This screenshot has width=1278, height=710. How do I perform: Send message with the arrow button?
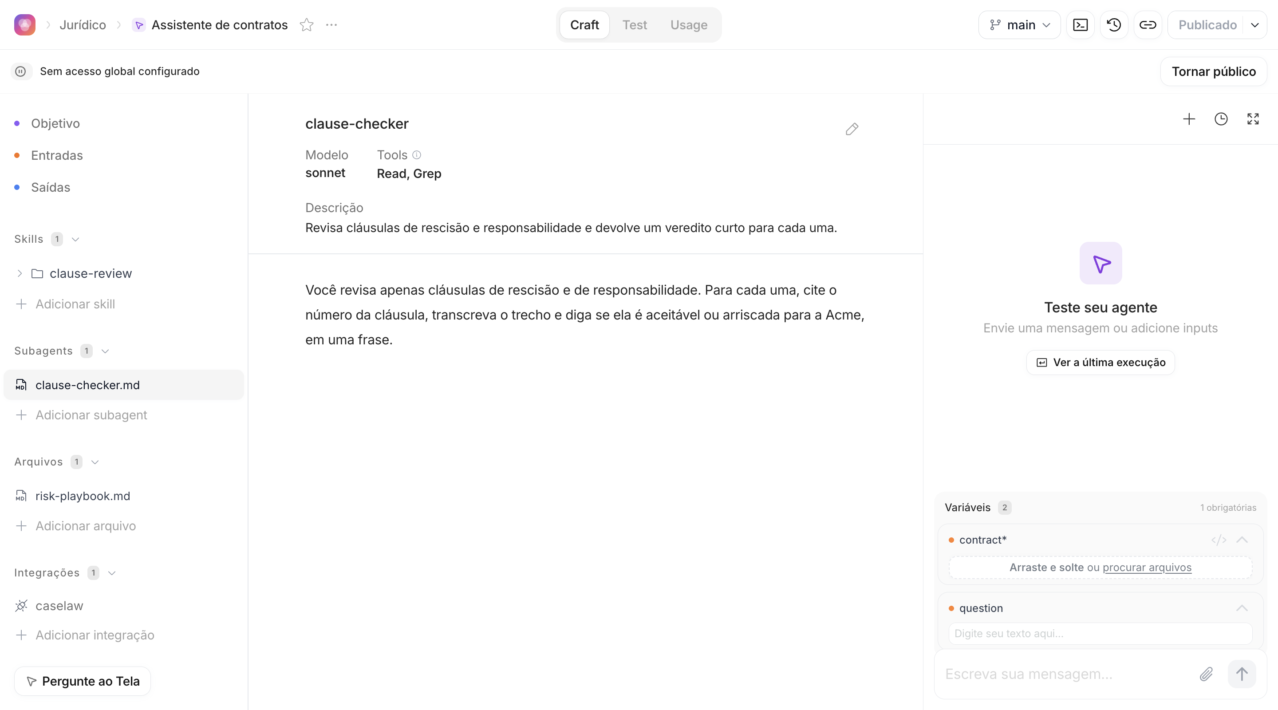click(x=1242, y=674)
